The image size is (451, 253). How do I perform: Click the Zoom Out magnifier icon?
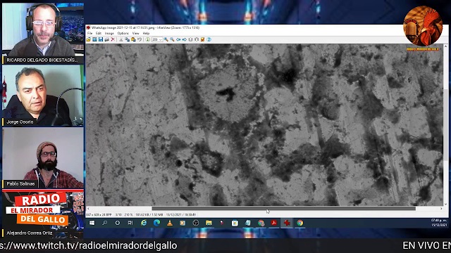coord(172,39)
